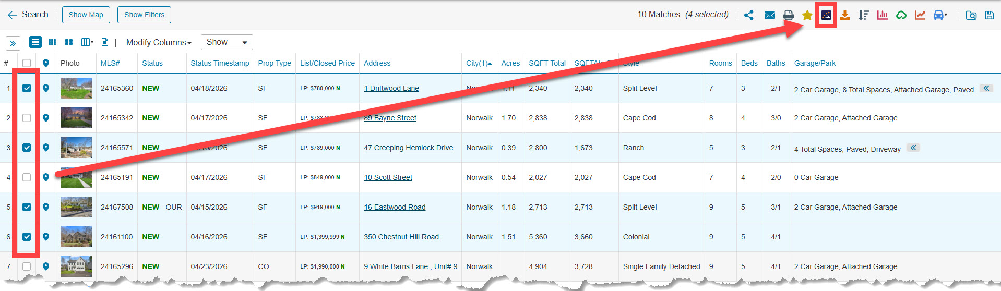This screenshot has width=1001, height=291.
Task: Click the orange download export icon
Action: coord(845,15)
